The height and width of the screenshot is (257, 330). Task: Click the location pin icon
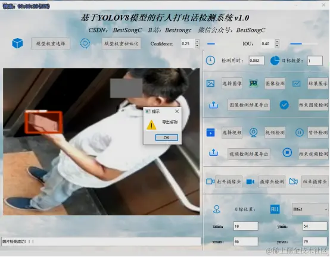pyautogui.click(x=217, y=209)
